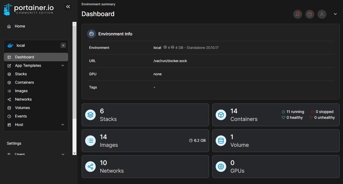343x184 pixels.
Task: Collapse the sidebar with double chevron
Action: click(68, 7)
